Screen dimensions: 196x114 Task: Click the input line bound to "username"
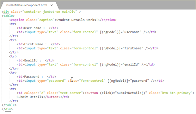87,32
